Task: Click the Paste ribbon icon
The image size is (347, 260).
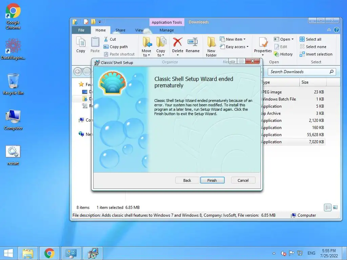Action: (95, 45)
